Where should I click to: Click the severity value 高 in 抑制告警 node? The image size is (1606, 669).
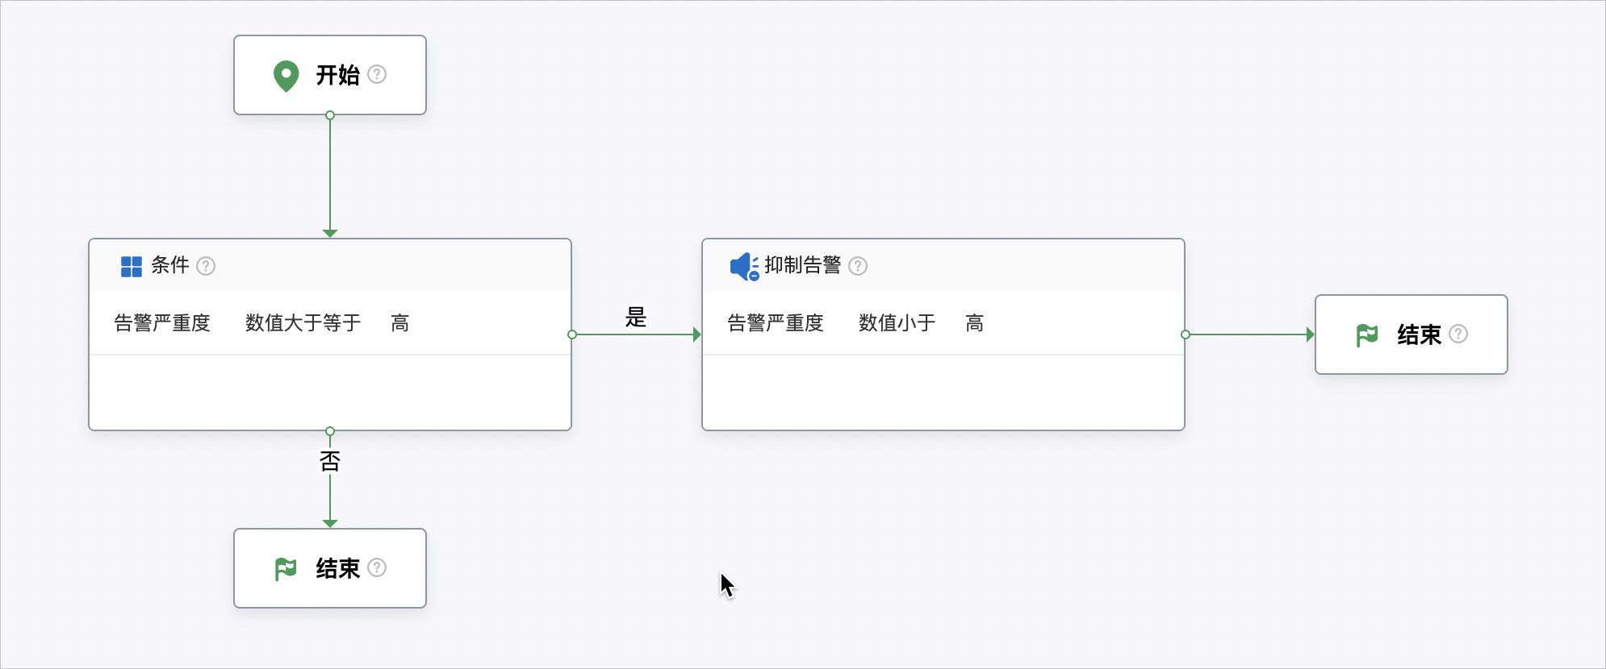[x=974, y=322]
